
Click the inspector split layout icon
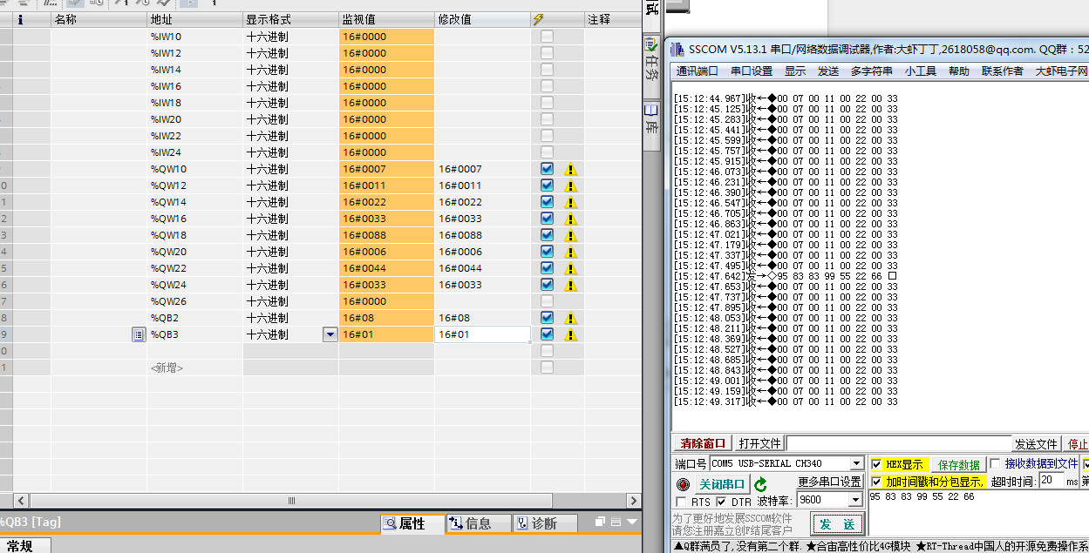pyautogui.click(x=615, y=523)
